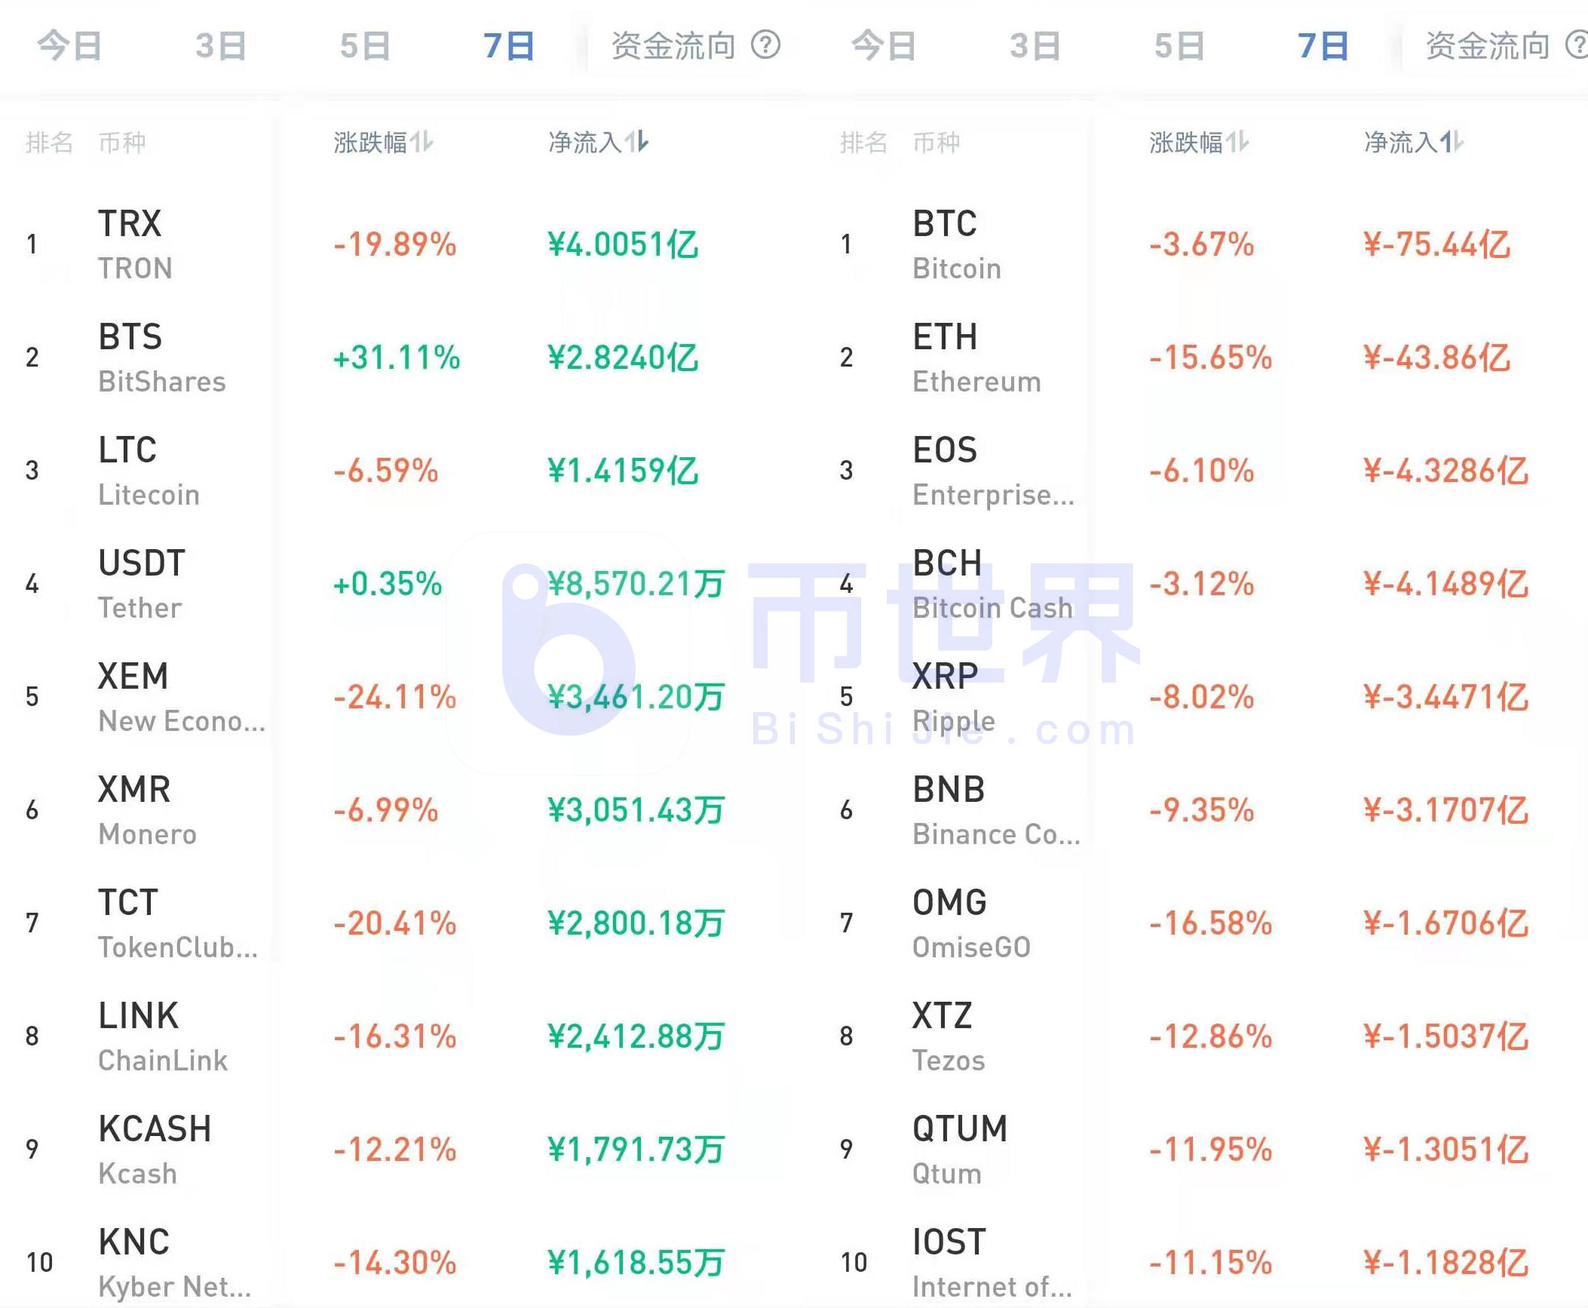This screenshot has width=1588, height=1308.
Task: Open the left 资金流向 help question-mark icon
Action: tap(766, 45)
